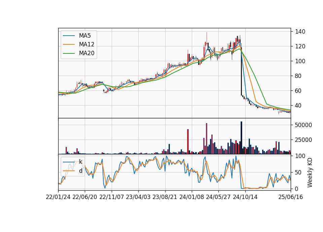Click the 80 price axis label
Screen dimensions: 323x232
click(x=298, y=76)
